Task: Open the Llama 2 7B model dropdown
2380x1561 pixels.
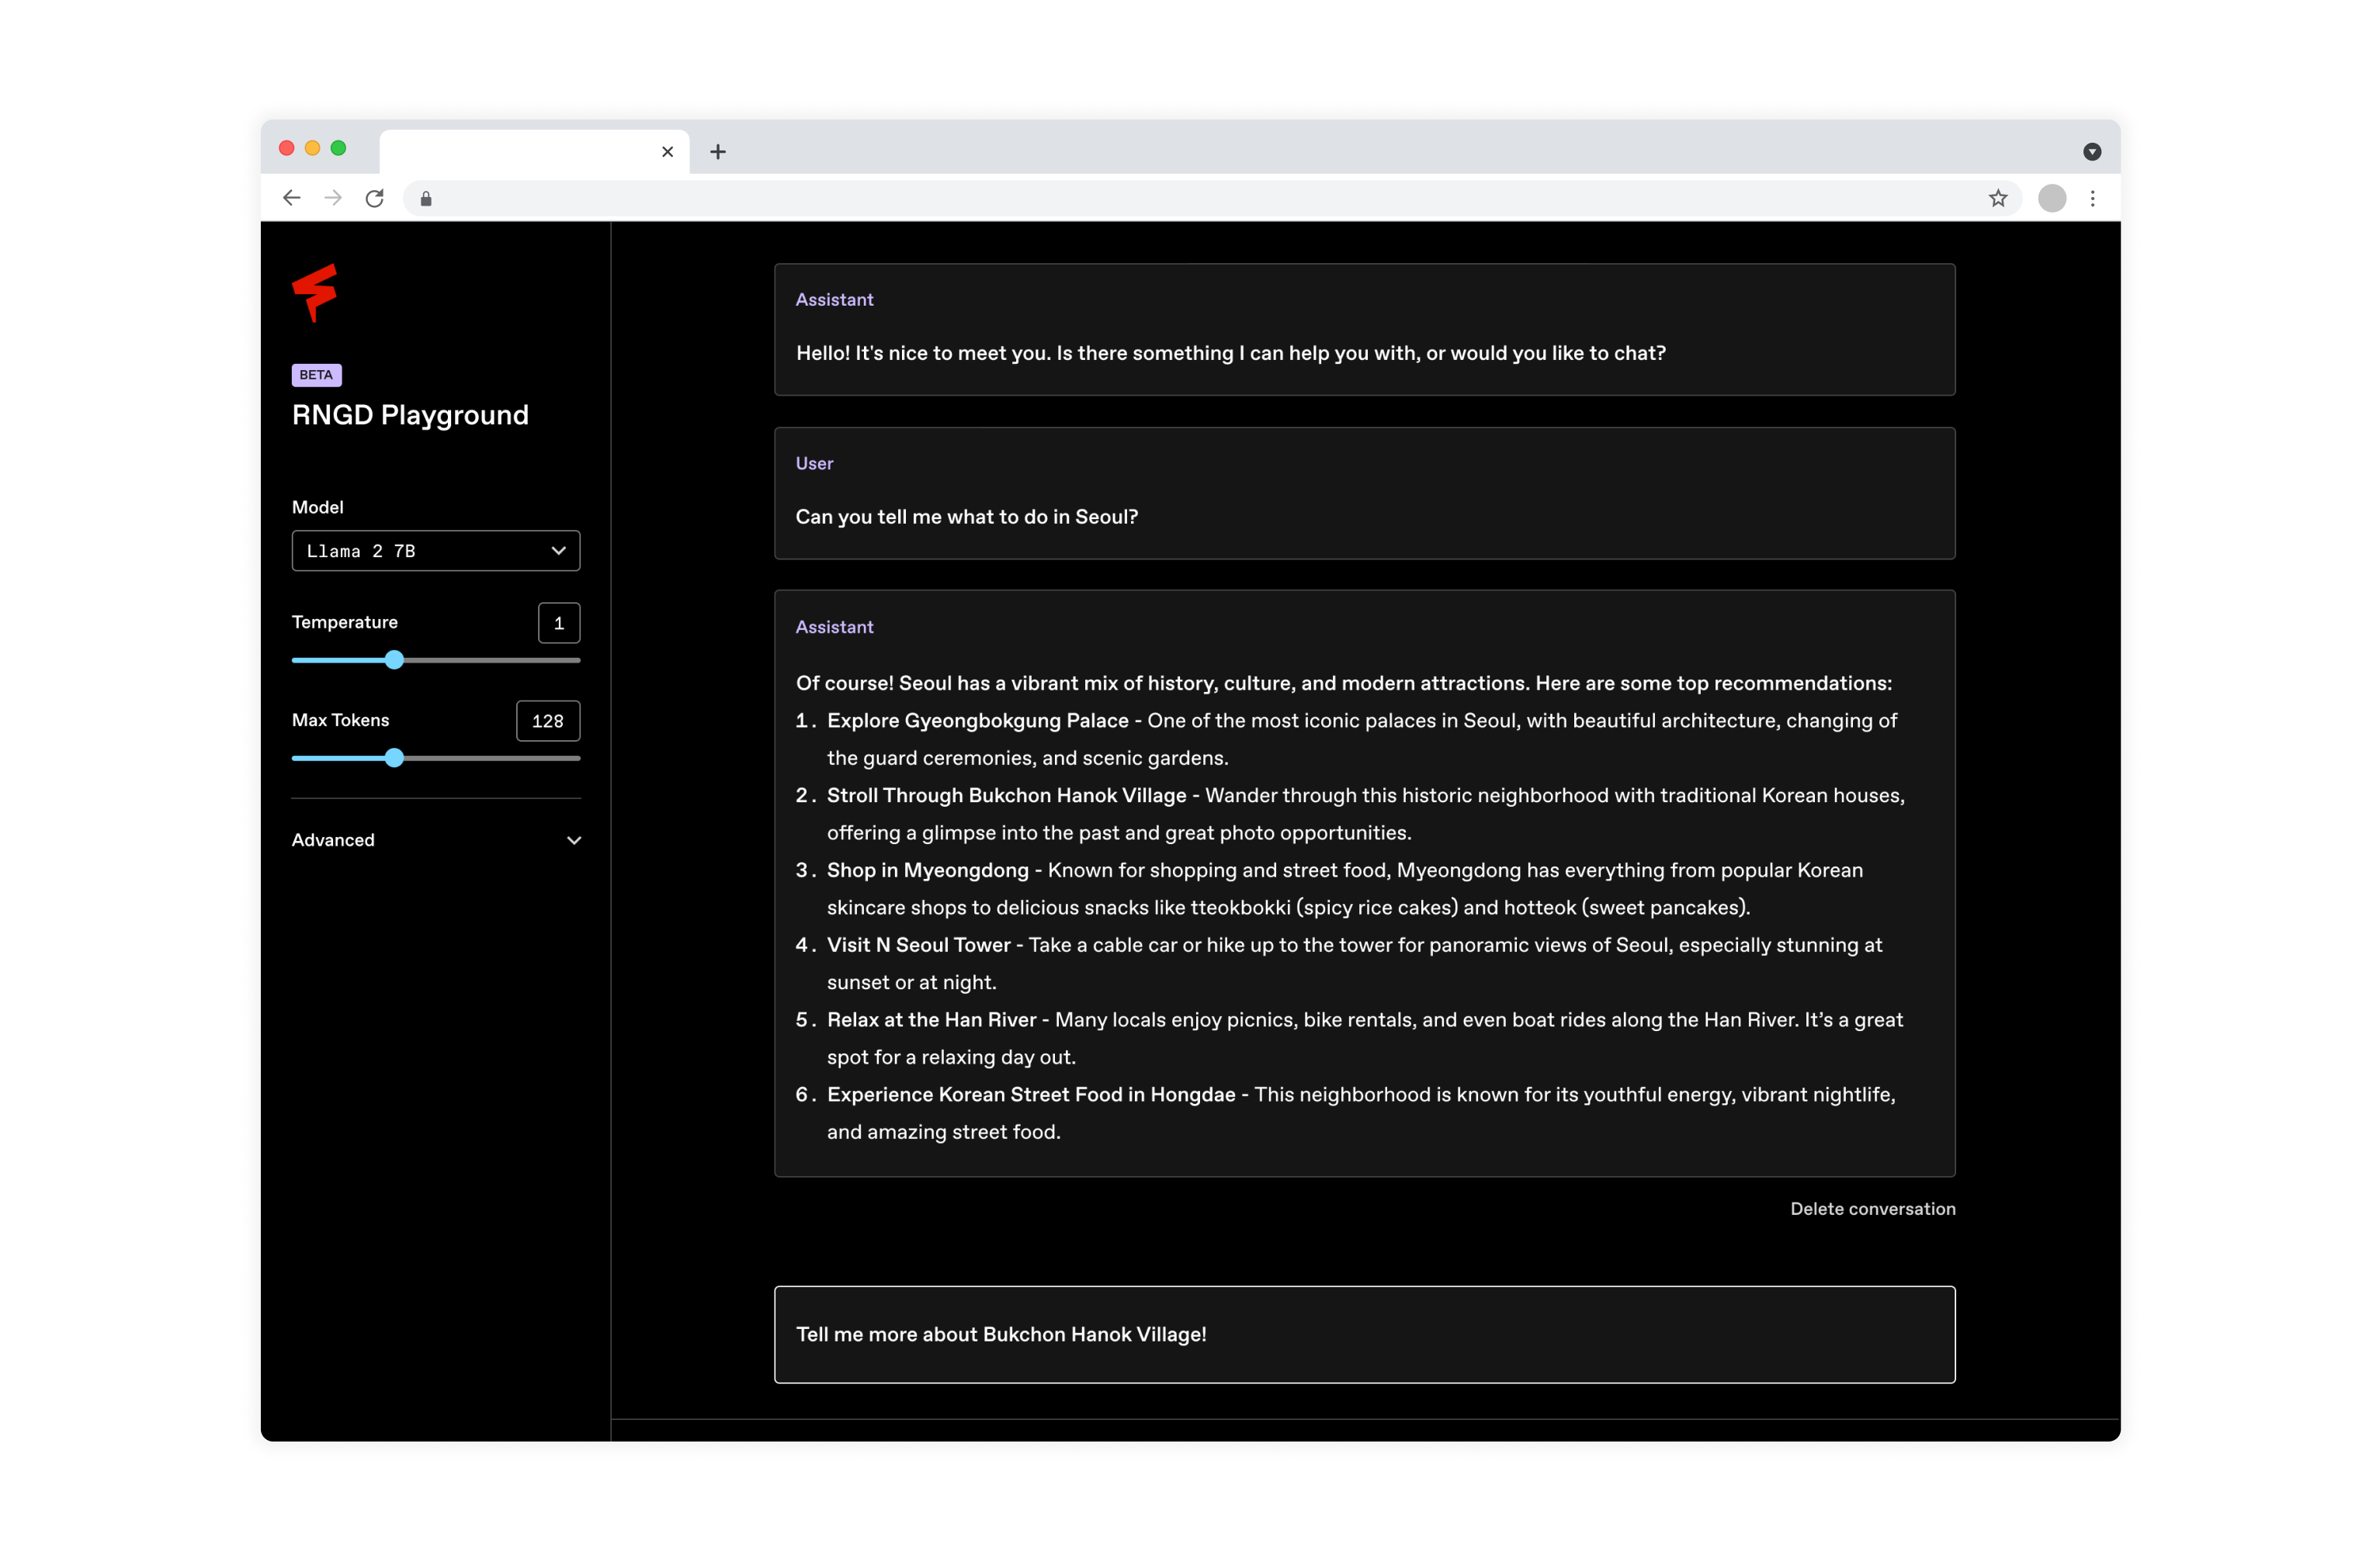Action: pos(435,551)
